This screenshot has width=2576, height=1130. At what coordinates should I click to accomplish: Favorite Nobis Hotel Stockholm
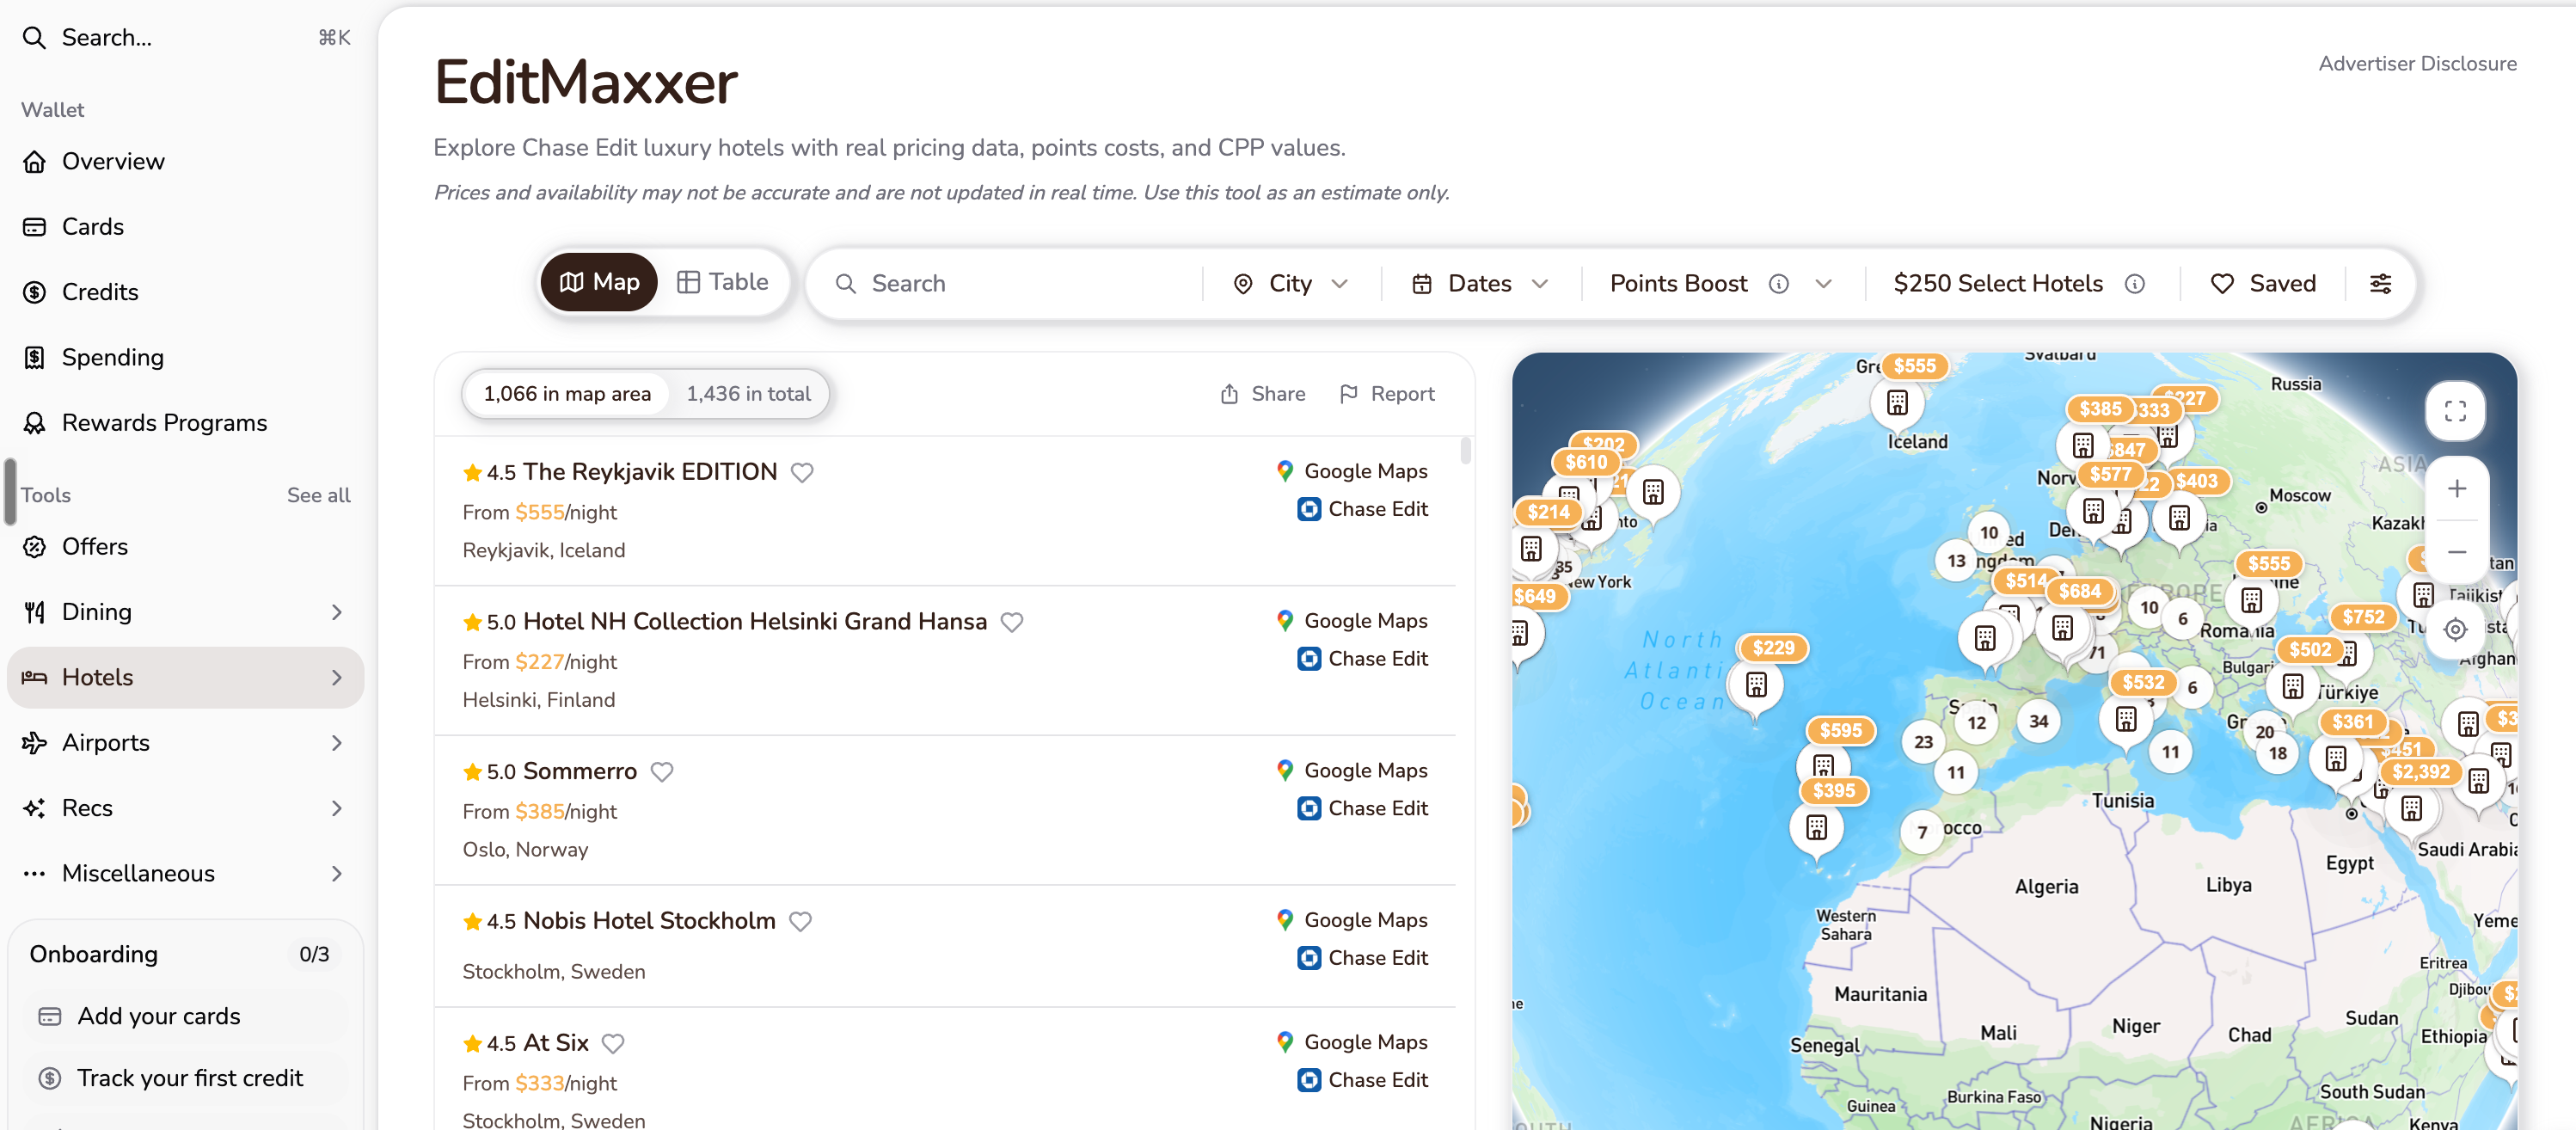(x=800, y=921)
